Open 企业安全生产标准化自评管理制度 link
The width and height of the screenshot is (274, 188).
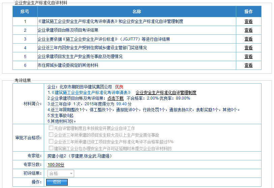pyautogui.click(x=166, y=92)
